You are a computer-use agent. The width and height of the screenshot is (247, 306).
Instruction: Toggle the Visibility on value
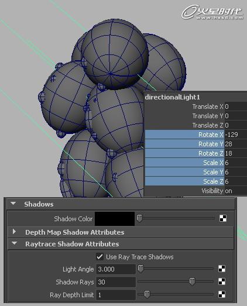(x=228, y=191)
